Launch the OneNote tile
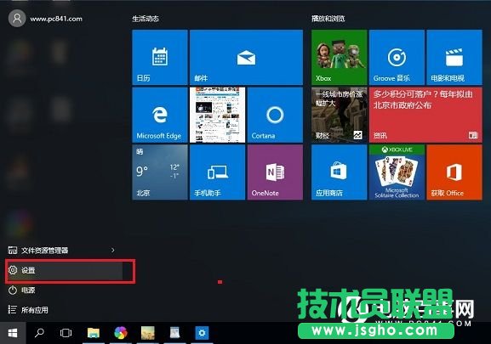The height and width of the screenshot is (344, 491). 275,172
